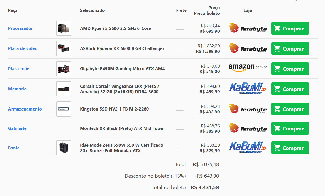Open the KaBuM logo for the Fonte row
This screenshot has width=325, height=196.
tap(248, 147)
